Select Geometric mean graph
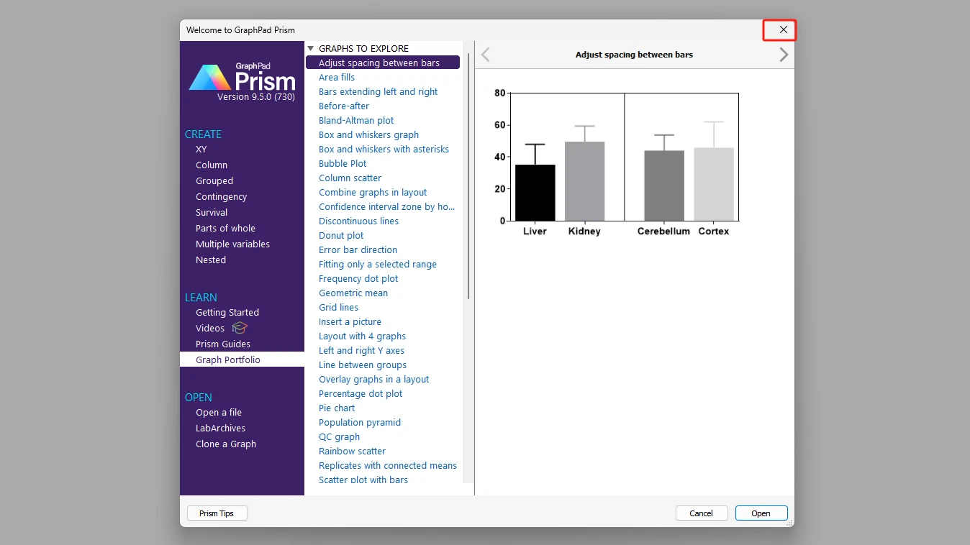The width and height of the screenshot is (970, 545). click(x=353, y=293)
